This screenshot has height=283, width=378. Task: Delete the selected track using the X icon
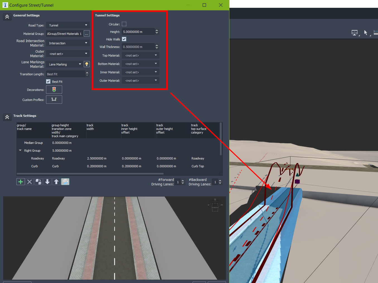click(29, 182)
